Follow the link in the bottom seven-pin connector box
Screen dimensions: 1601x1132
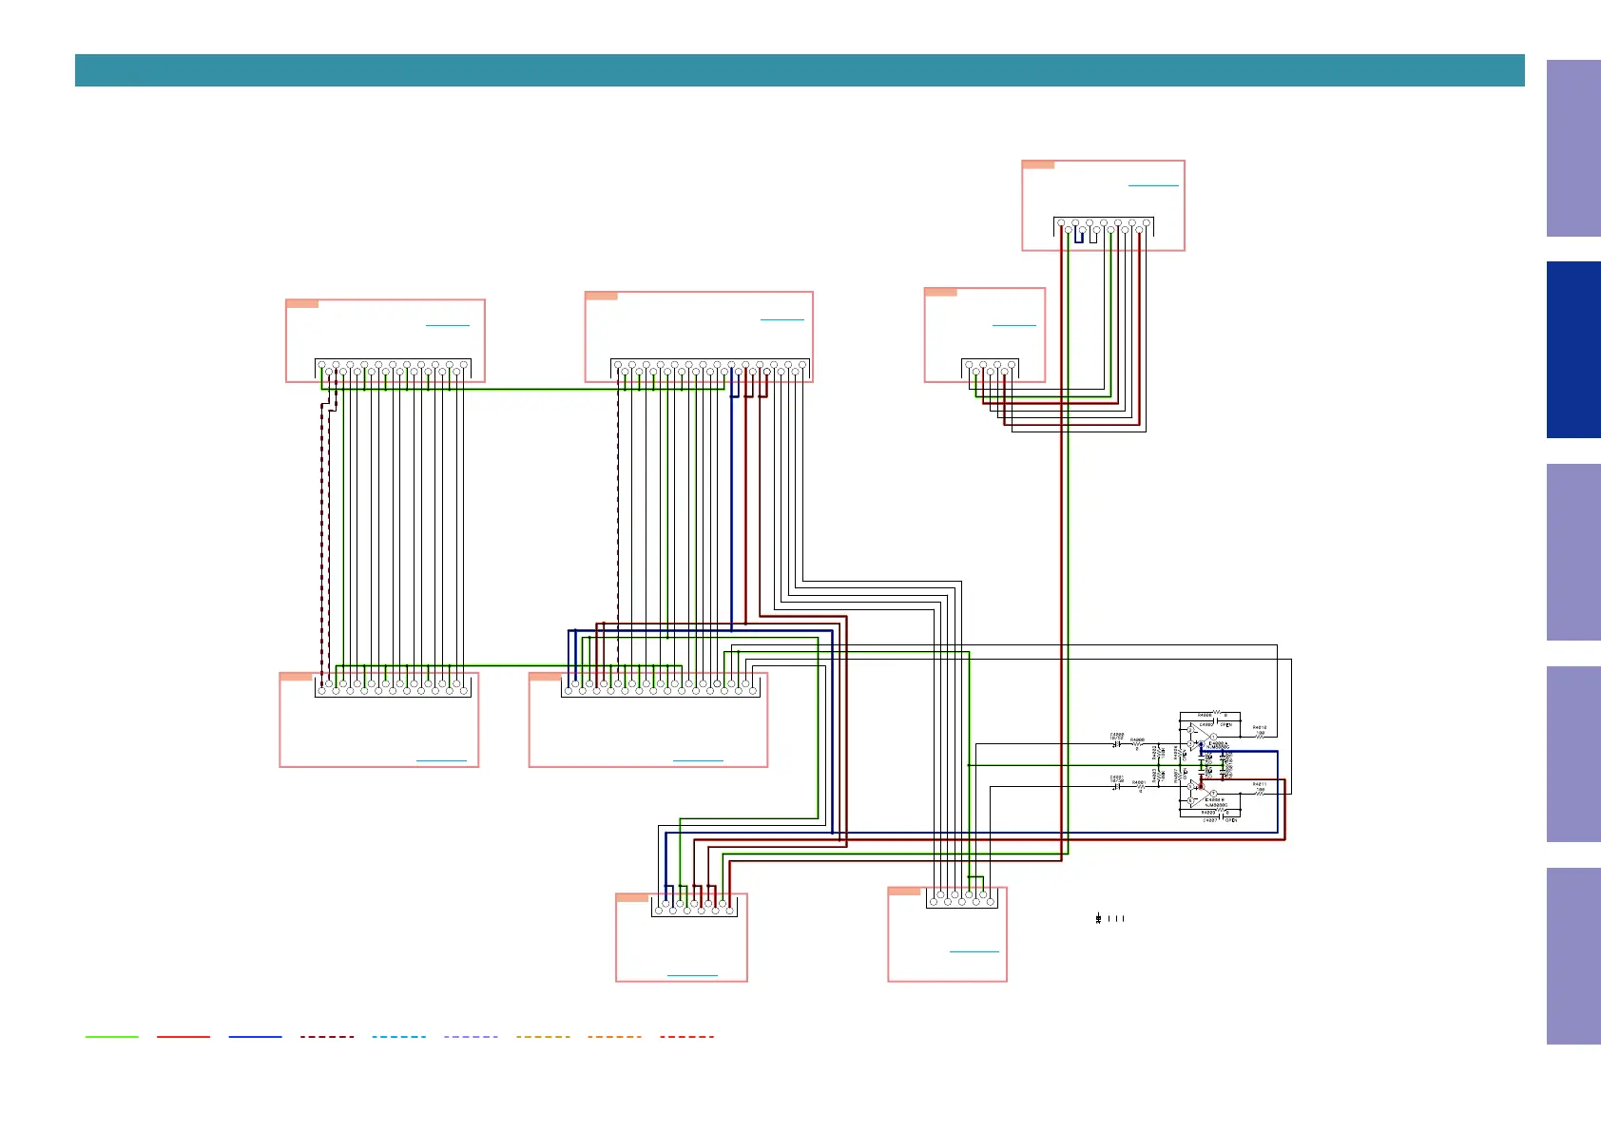click(692, 975)
